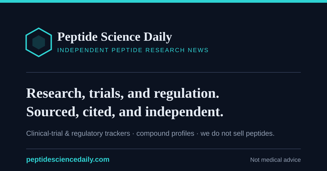Click the teal accent bar at top
Image resolution: width=327 pixels, height=171 pixels.
coord(163,1)
